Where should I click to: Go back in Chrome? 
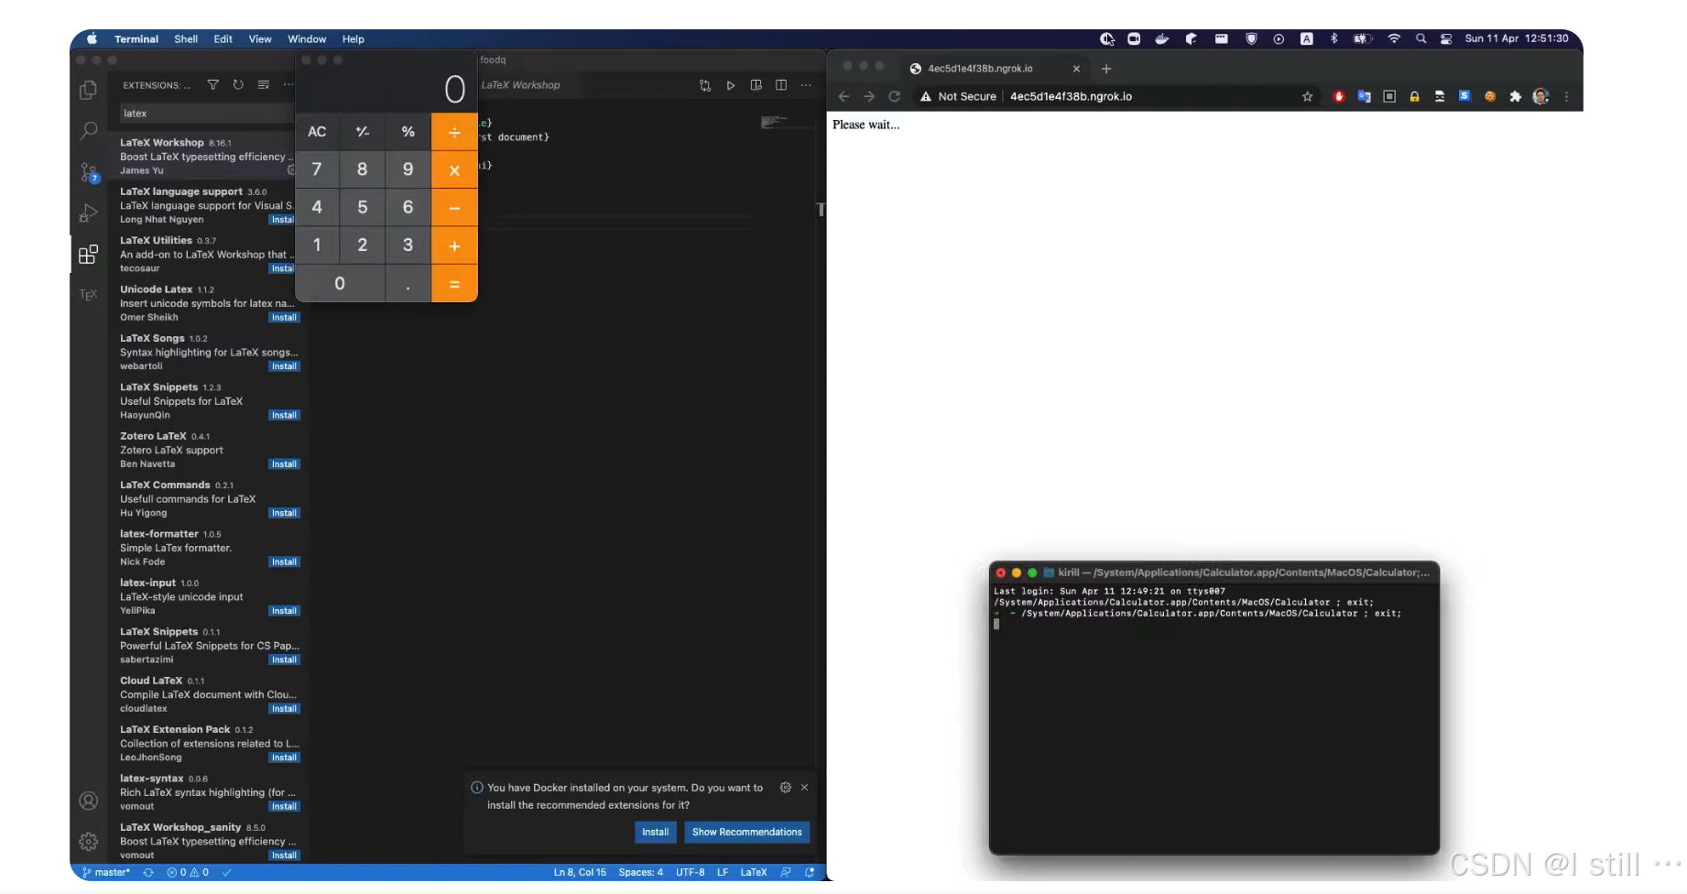pos(844,96)
